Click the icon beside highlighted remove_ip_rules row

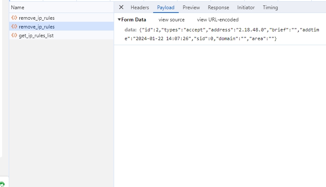click(x=14, y=26)
